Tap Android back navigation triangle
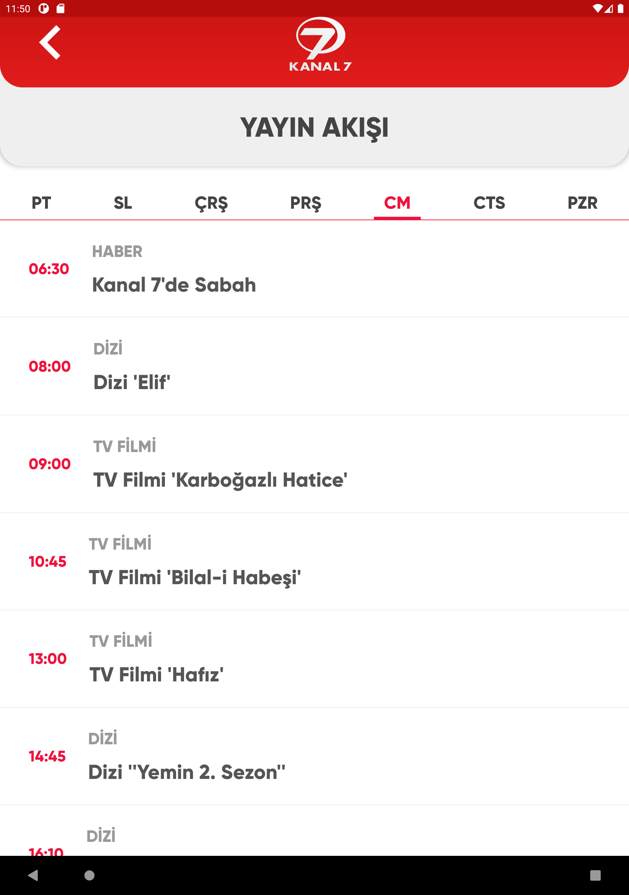The height and width of the screenshot is (895, 629). [33, 875]
